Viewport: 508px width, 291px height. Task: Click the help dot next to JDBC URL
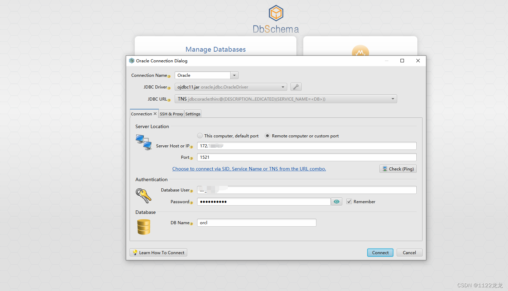coord(169,100)
